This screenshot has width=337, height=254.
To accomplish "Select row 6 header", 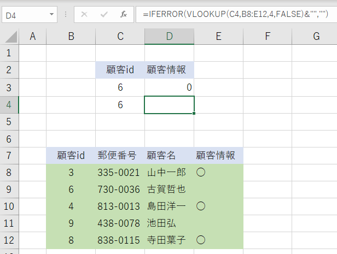I will [9, 139].
